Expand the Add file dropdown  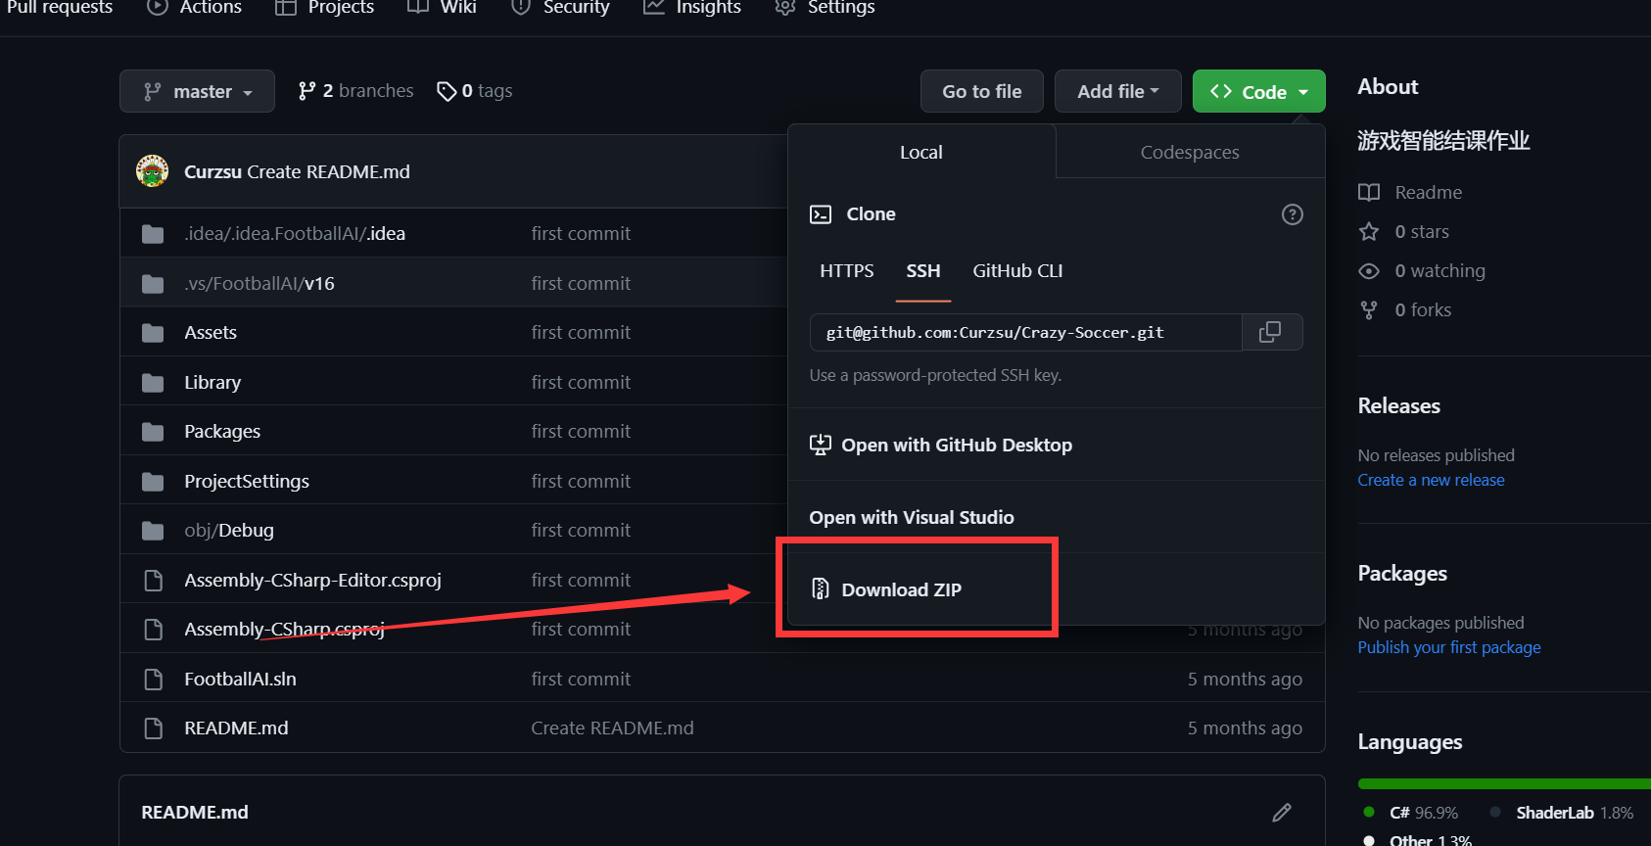coord(1117,91)
